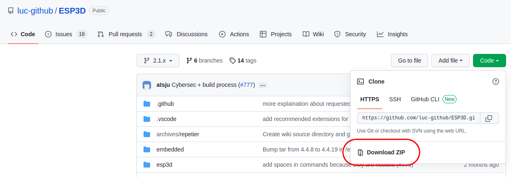This screenshot has width=511, height=177.
Task: Expand the Add file dropdown
Action: click(450, 61)
